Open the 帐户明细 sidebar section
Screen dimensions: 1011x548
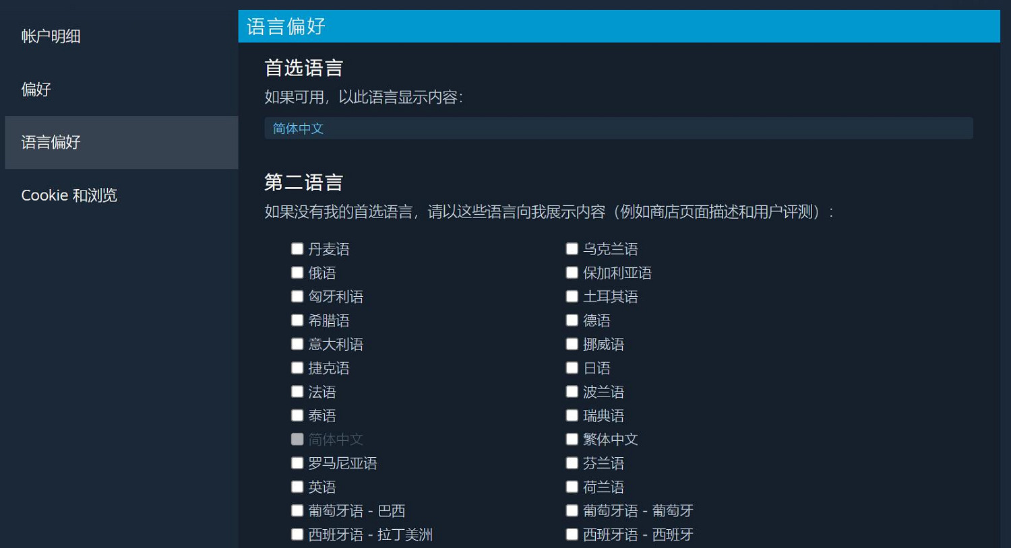point(51,36)
